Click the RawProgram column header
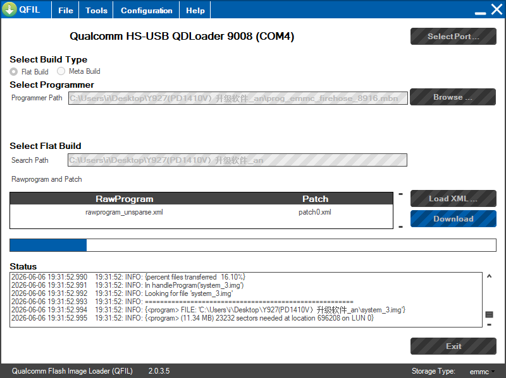Image resolution: width=506 pixels, height=378 pixels. click(124, 199)
